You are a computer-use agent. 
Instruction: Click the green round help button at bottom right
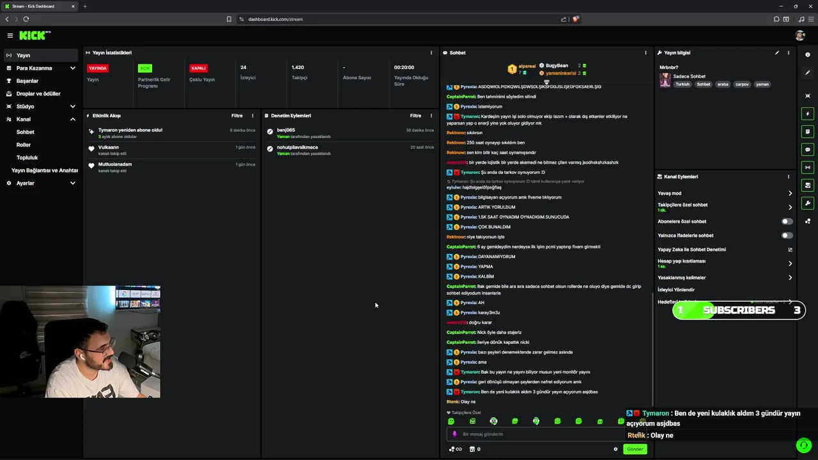803,445
